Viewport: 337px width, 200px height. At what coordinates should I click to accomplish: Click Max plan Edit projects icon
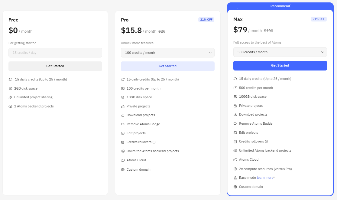tap(235, 133)
